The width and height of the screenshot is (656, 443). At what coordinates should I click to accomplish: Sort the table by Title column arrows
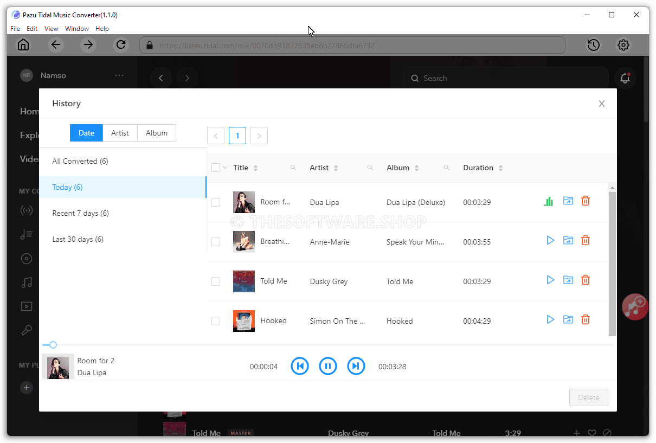click(256, 168)
